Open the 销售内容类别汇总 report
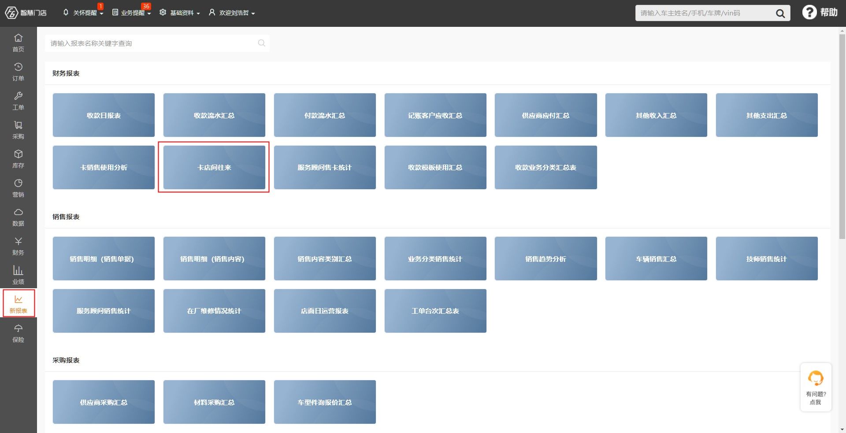The height and width of the screenshot is (433, 846). coord(325,258)
